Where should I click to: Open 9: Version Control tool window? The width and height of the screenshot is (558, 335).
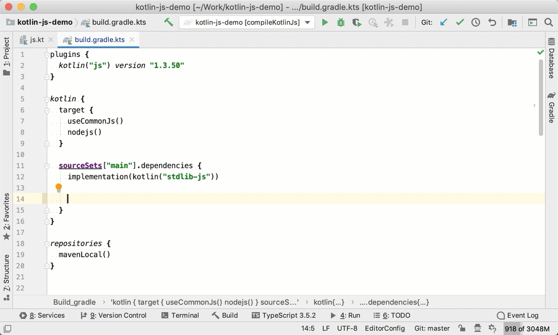pos(113,315)
